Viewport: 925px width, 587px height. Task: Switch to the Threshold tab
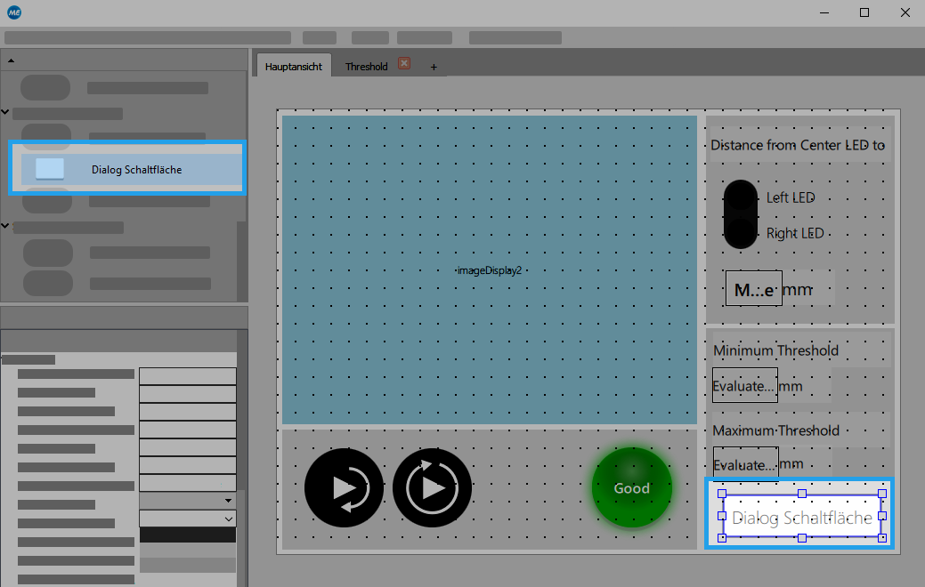tap(366, 67)
